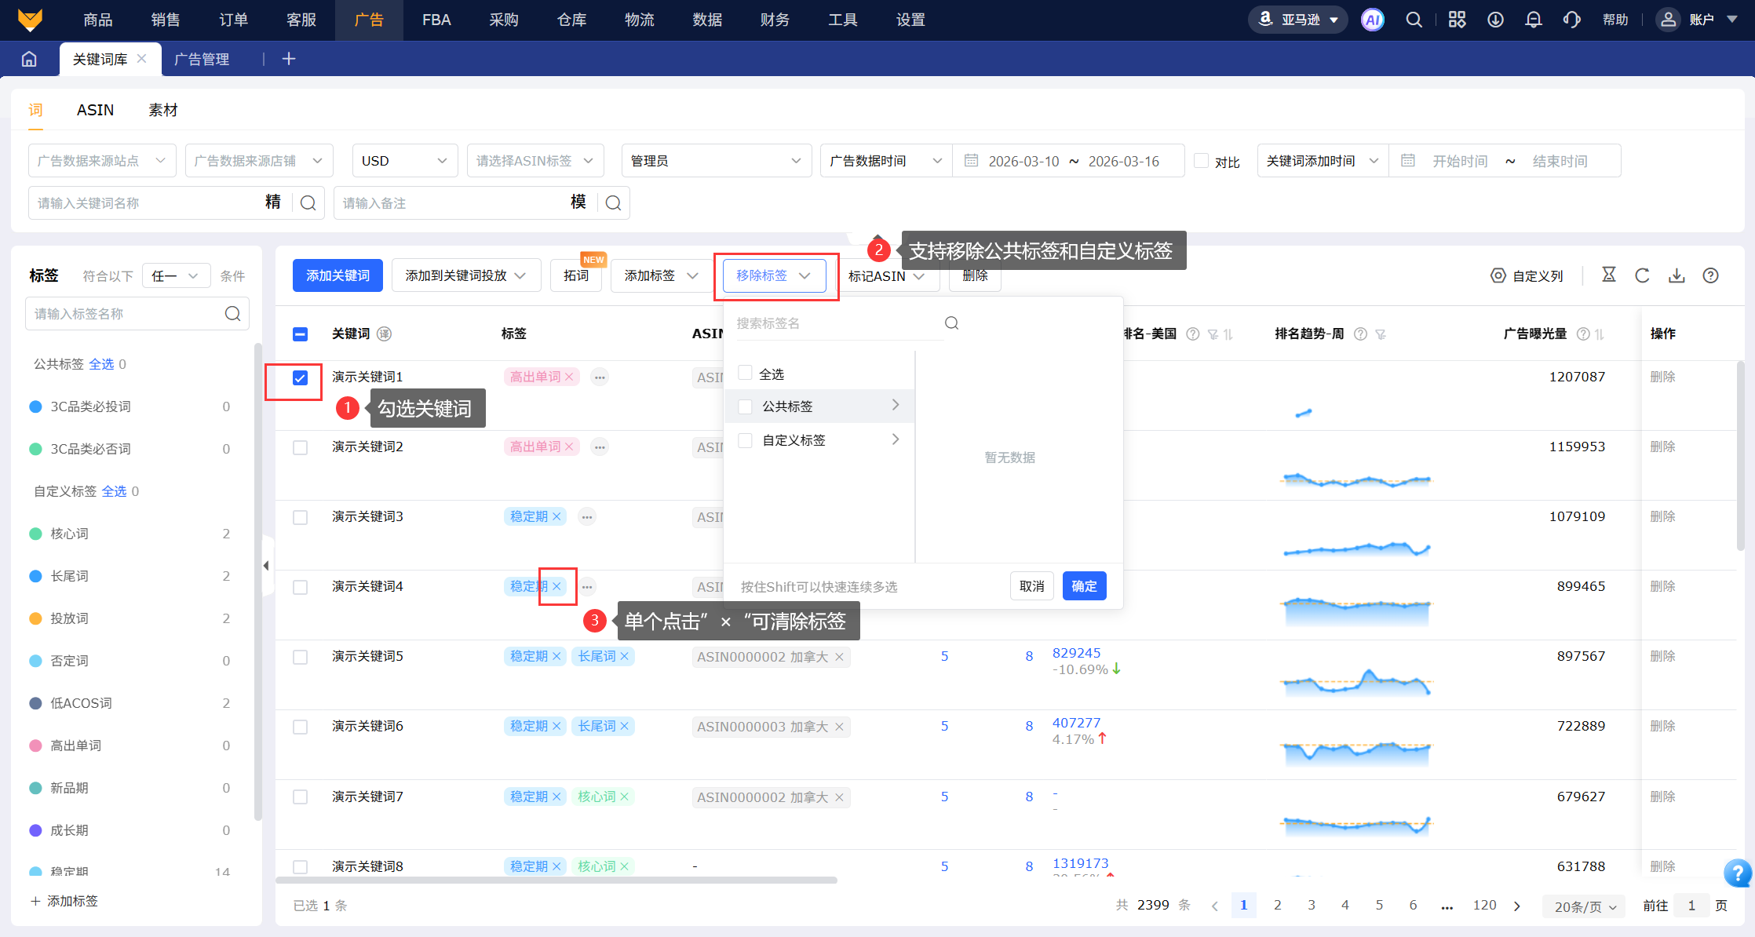Screen dimensions: 1755x937
Task: Click the export download icon in table toolbar
Action: (x=1677, y=275)
